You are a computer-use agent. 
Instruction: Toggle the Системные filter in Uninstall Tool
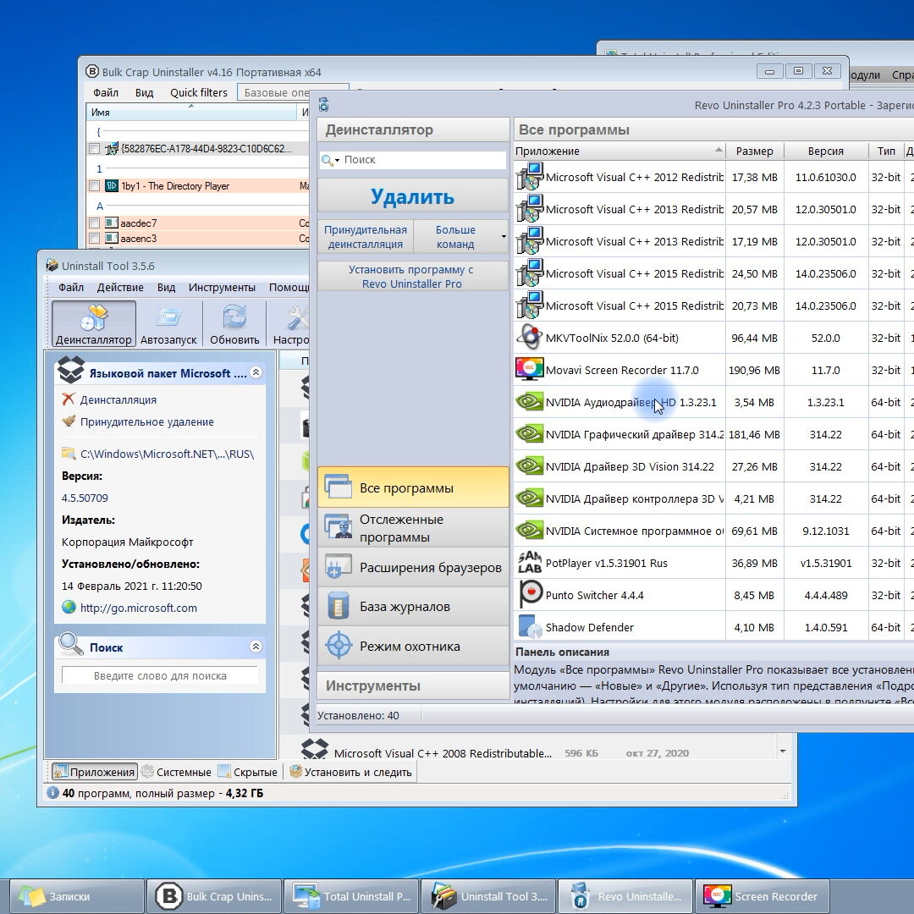click(x=176, y=772)
